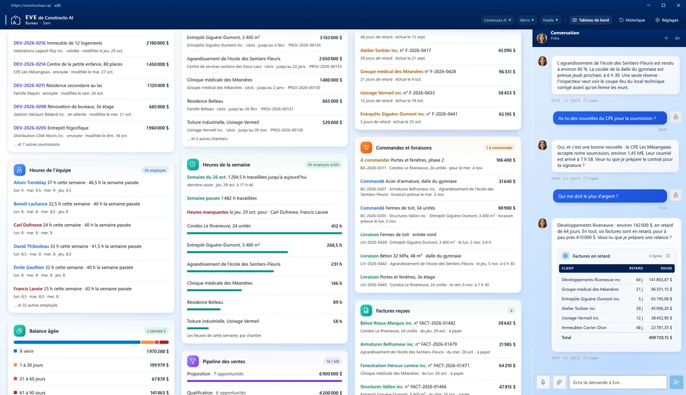
Task: Select the 'Immeubles Carrier-Dion' table row
Action: 617,328
